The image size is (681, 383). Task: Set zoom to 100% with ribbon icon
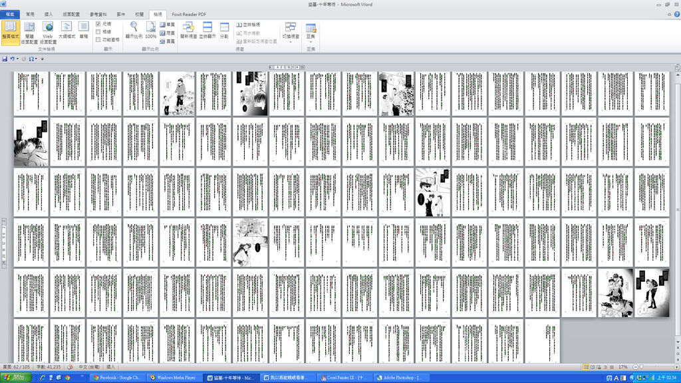pyautogui.click(x=151, y=31)
